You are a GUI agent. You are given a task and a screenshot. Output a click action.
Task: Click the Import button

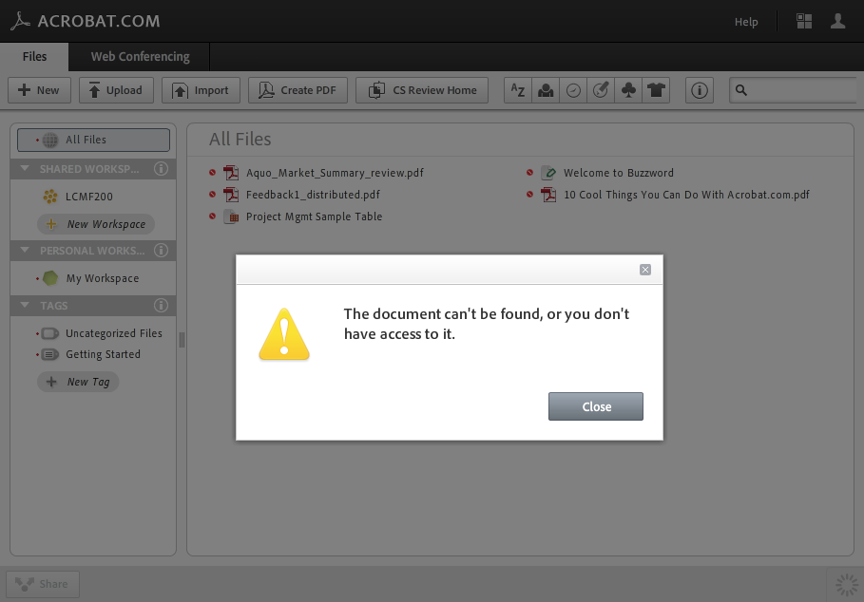pyautogui.click(x=202, y=90)
